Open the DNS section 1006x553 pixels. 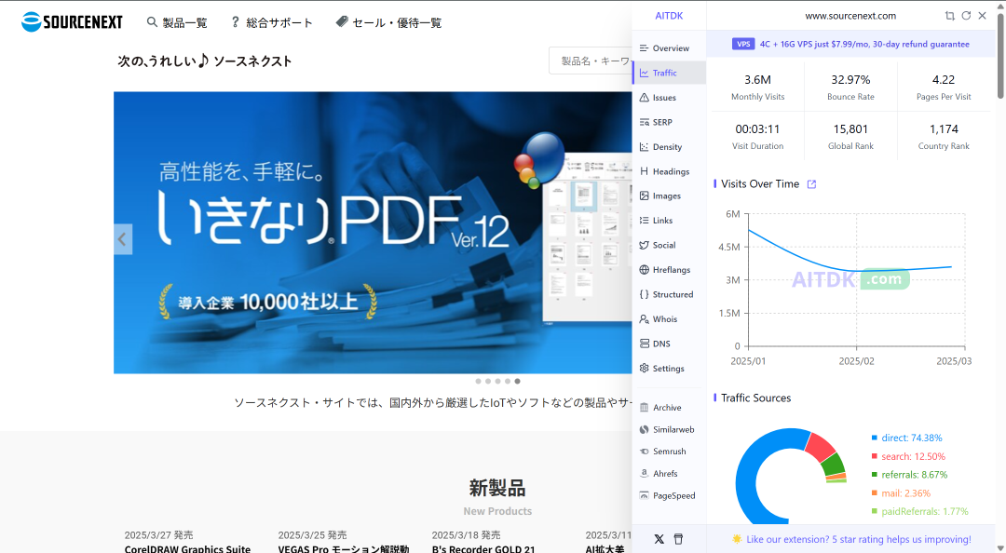point(669,344)
